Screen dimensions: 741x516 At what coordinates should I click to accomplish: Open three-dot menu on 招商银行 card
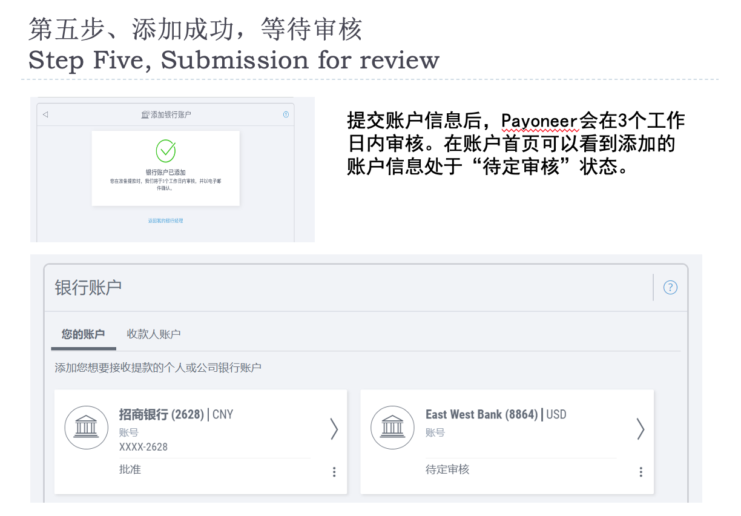[x=334, y=472]
